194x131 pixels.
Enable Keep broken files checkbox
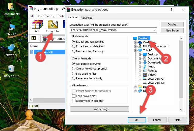74,96
